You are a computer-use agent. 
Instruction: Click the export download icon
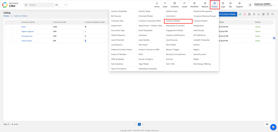point(259,14)
